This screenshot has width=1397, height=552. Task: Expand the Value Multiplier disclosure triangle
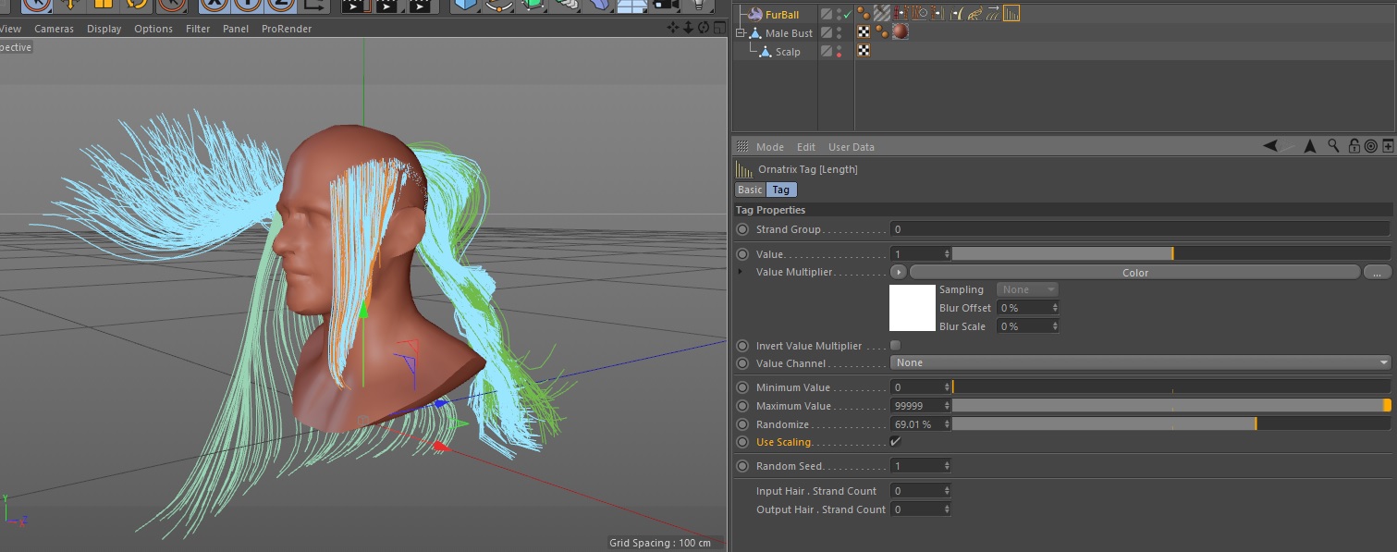coord(740,272)
